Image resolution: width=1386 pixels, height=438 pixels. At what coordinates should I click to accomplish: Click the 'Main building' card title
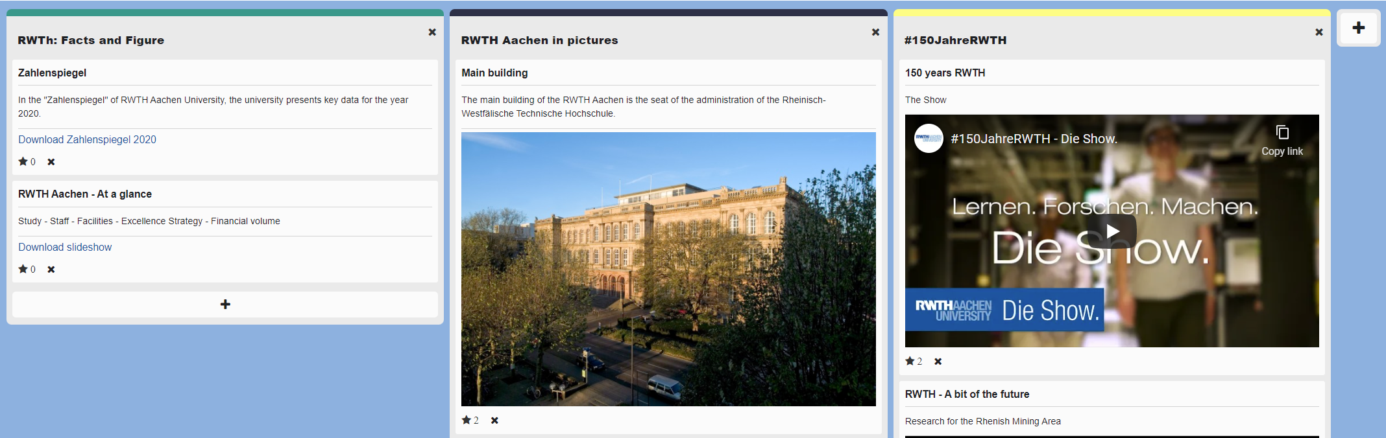[494, 73]
